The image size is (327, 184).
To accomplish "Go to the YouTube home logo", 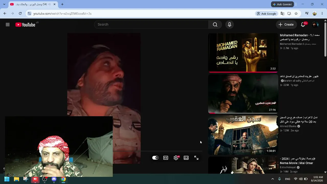I will click(x=25, y=25).
